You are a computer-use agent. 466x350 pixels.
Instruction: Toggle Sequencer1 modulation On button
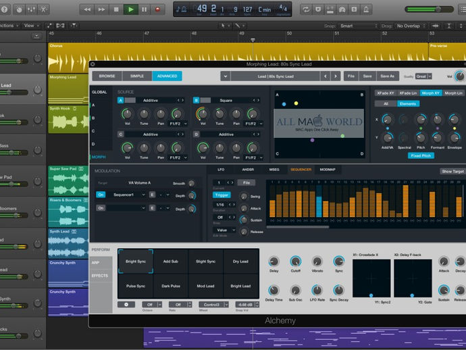pyautogui.click(x=101, y=195)
